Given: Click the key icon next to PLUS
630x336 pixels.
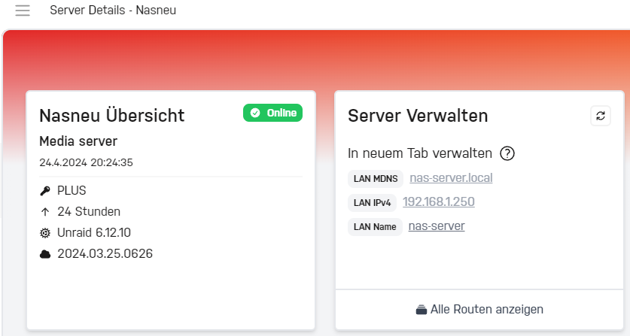Looking at the screenshot, I should pos(45,191).
